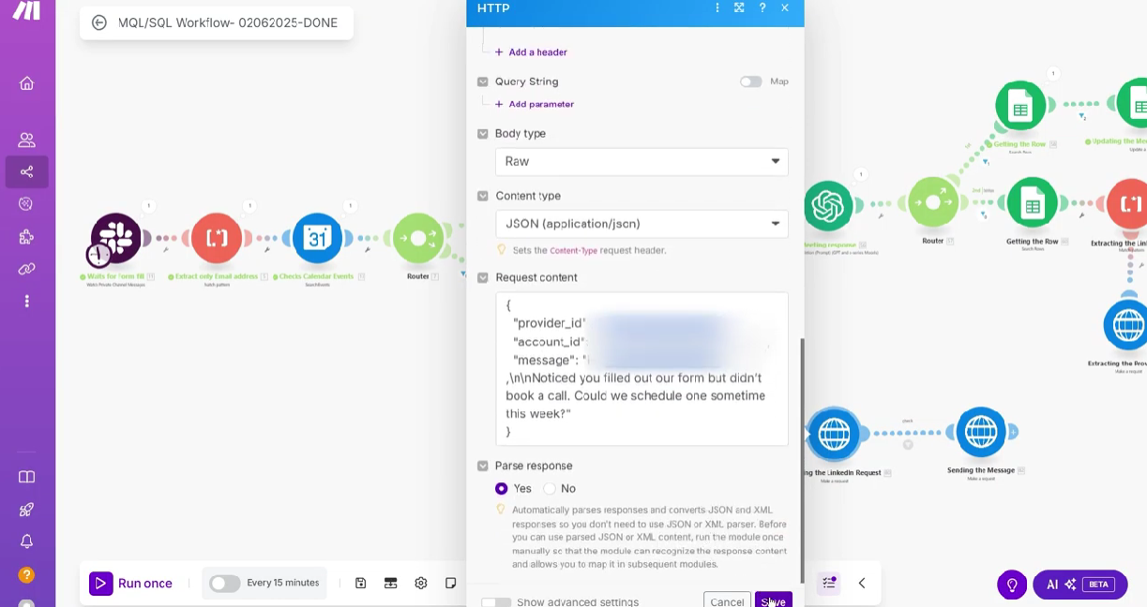Open the run bubble above Google Calendar module
Image resolution: width=1147 pixels, height=607 pixels.
[x=350, y=206]
